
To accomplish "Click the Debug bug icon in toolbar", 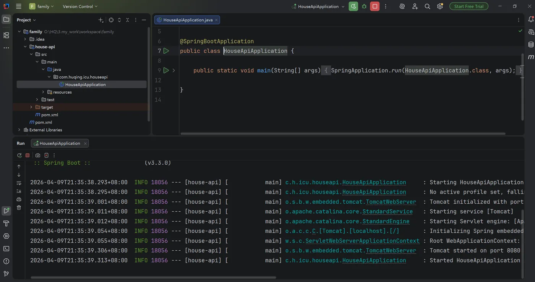I will [364, 6].
